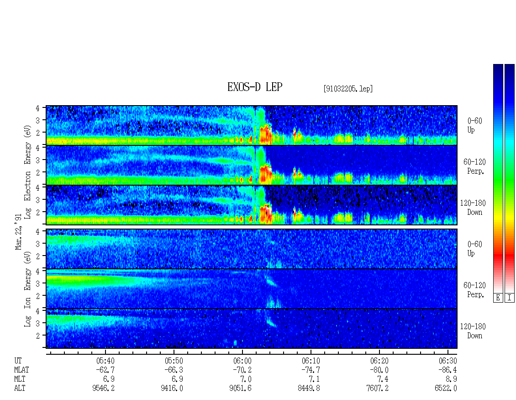Click the ion 0-60 Up spectrogram panel
This screenshot has width=516, height=400.
252,249
